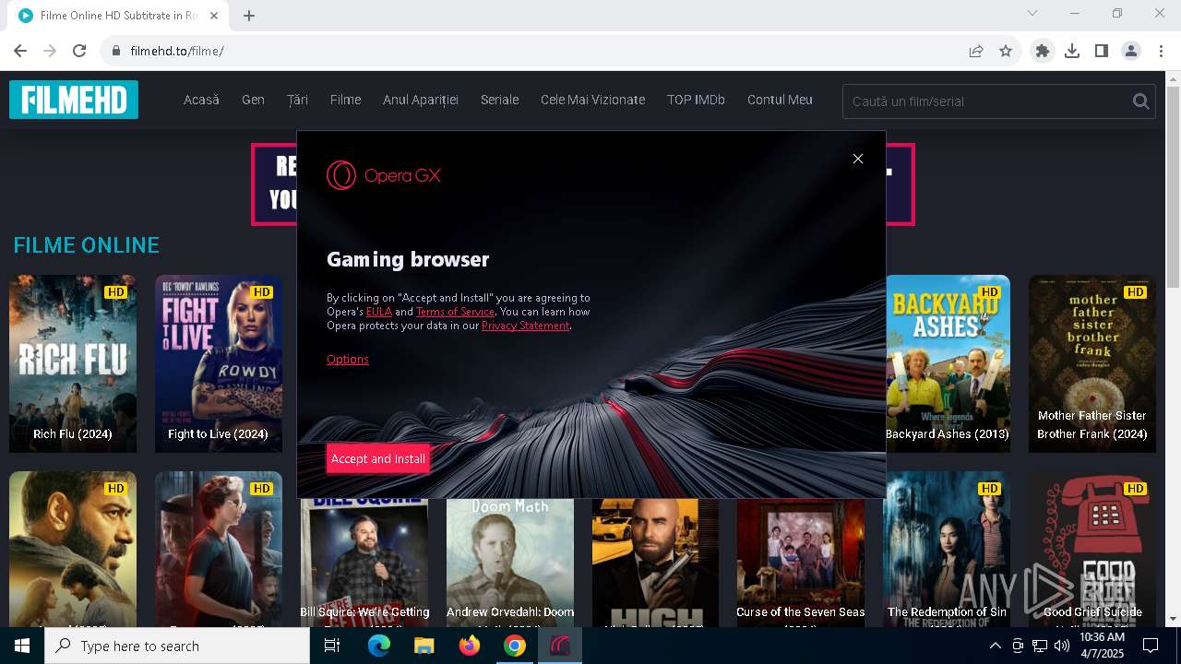
Task: Open the extensions puzzle icon
Action: [x=1043, y=51]
